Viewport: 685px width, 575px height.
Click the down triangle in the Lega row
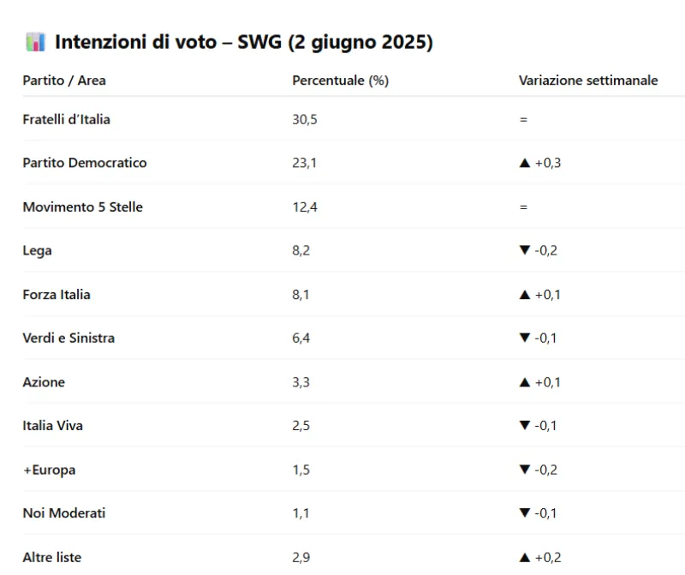pyautogui.click(x=525, y=250)
